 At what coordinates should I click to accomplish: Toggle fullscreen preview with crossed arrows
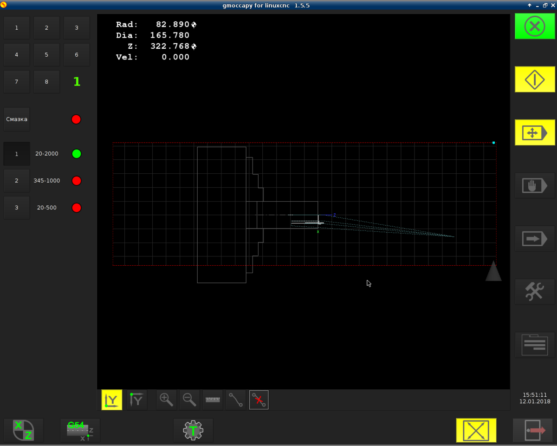476,430
